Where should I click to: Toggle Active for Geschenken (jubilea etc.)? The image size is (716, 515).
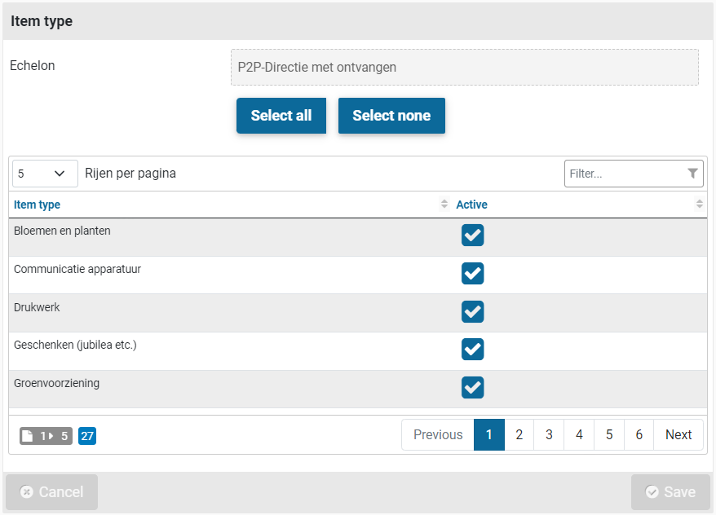click(473, 349)
